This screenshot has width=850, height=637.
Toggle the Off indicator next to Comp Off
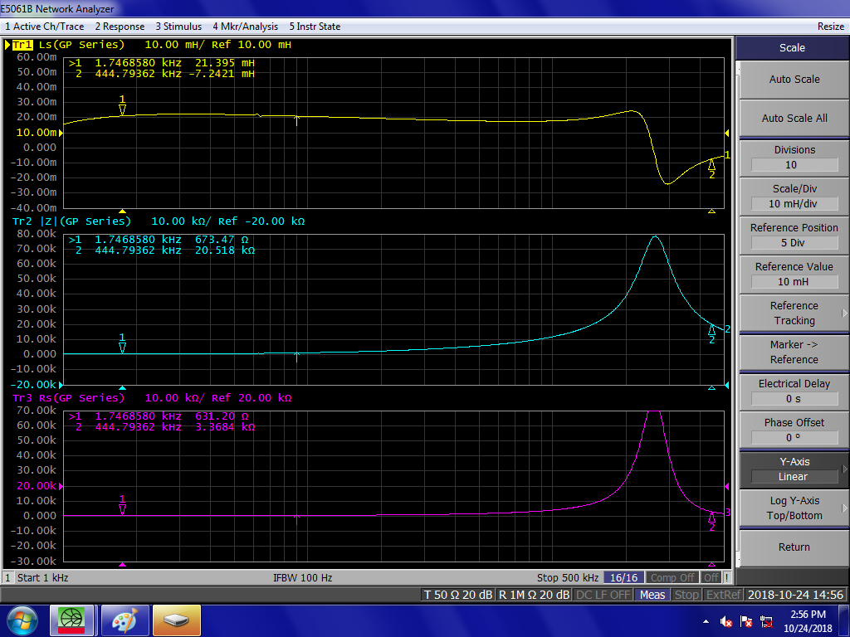[x=711, y=577]
